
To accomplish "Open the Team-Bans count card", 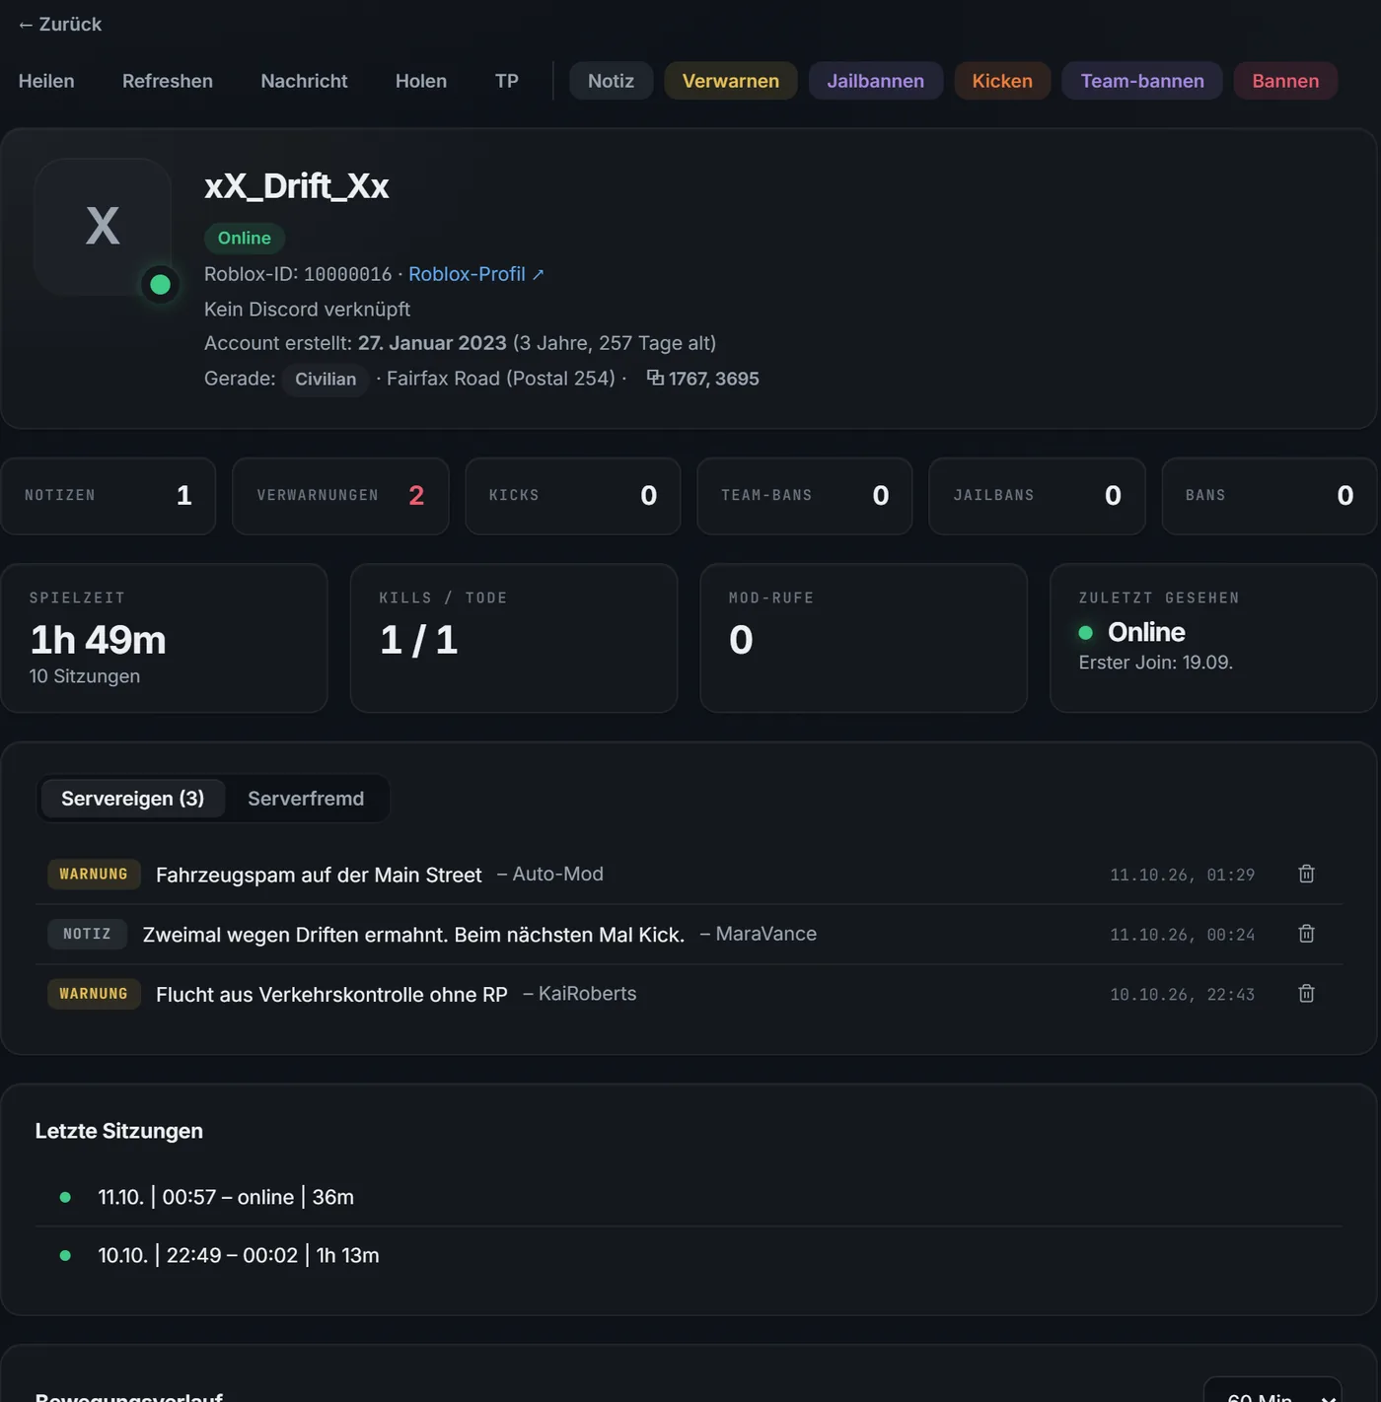I will click(x=805, y=496).
